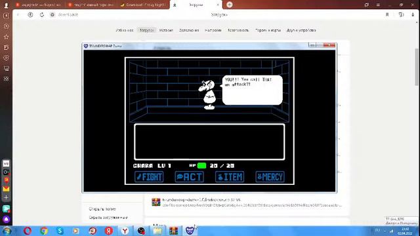Click the WinRAR archive file icon in downloads

(x=156, y=202)
